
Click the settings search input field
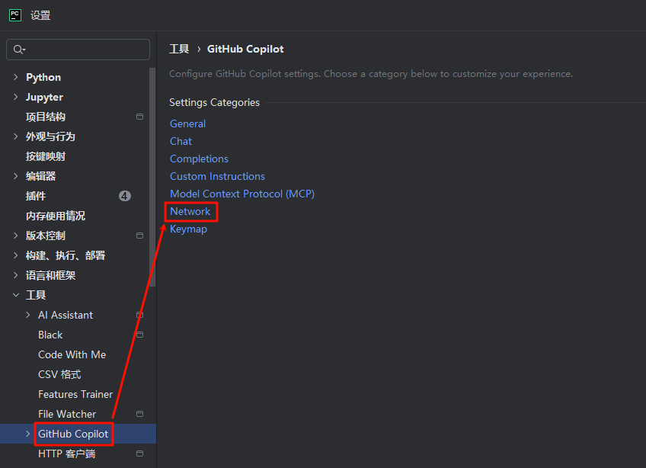[x=85, y=50]
